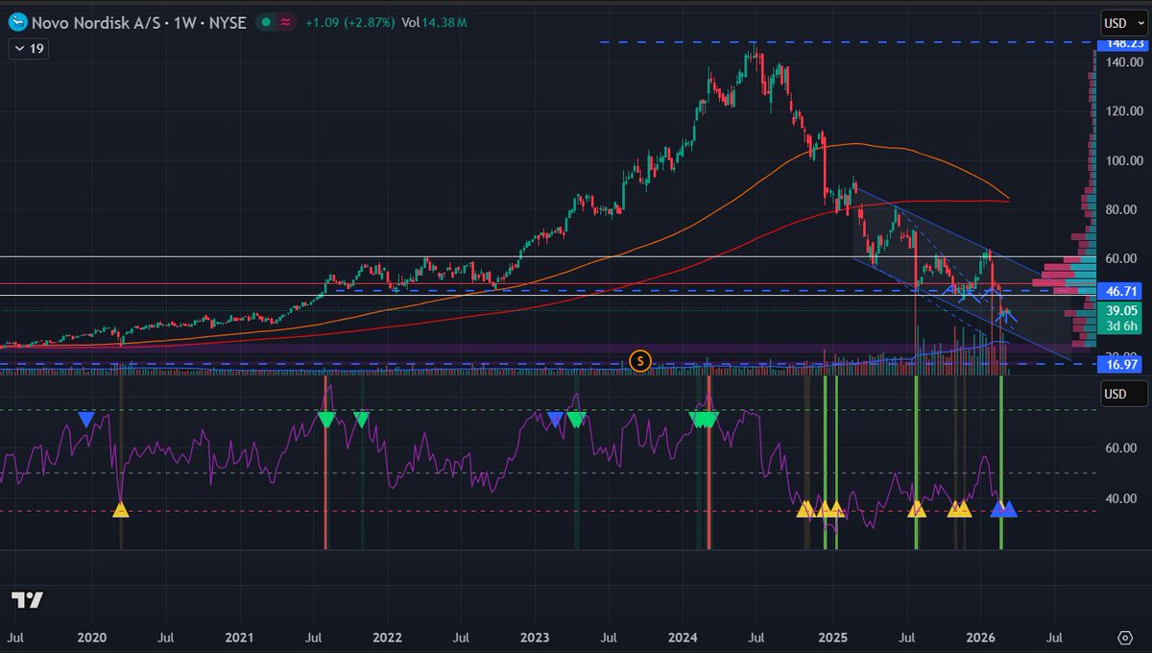Click the 148.23 price label
The height and width of the screenshot is (653, 1152).
(1120, 44)
